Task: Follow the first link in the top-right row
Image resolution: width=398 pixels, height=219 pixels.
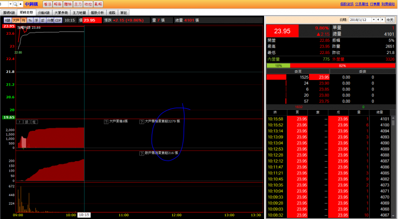Action: pyautogui.click(x=347, y=4)
